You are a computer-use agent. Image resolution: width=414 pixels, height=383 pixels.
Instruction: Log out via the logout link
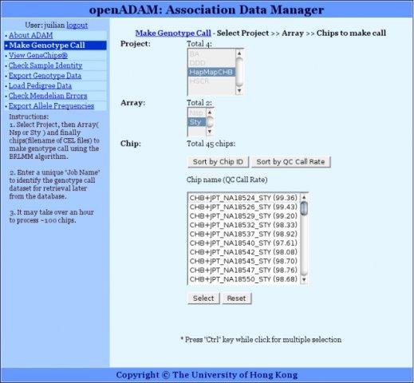[77, 26]
